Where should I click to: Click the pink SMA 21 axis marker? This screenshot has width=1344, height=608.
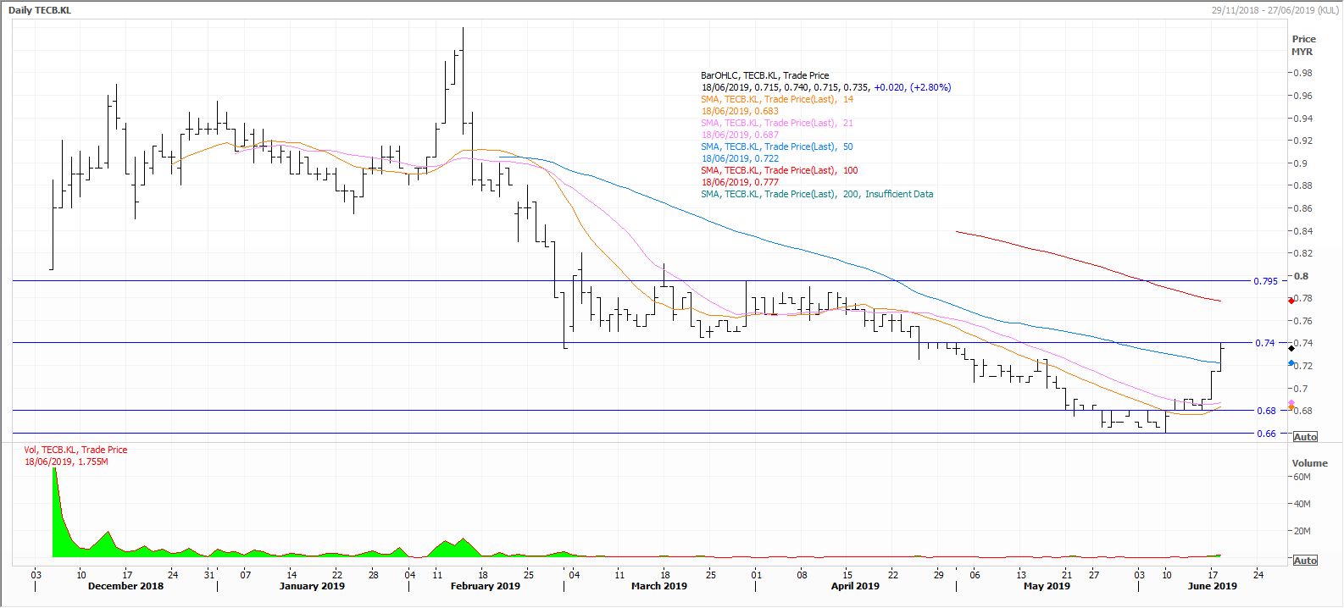click(x=1291, y=403)
